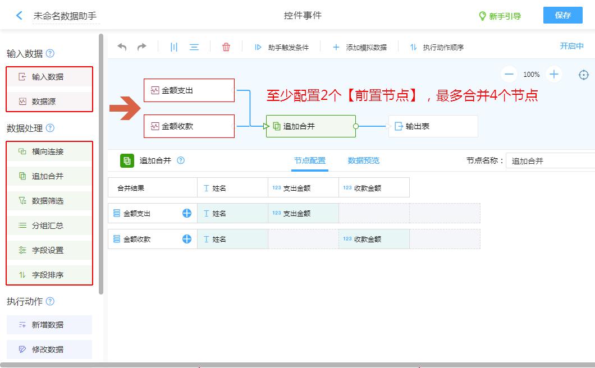
Task: Click the horizontal align icon in toolbar
Action: (194, 47)
